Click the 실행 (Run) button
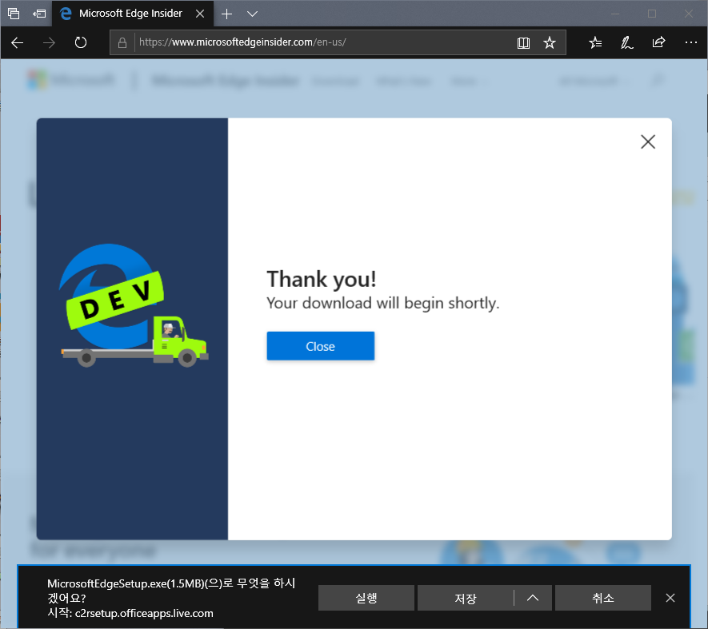 click(366, 598)
